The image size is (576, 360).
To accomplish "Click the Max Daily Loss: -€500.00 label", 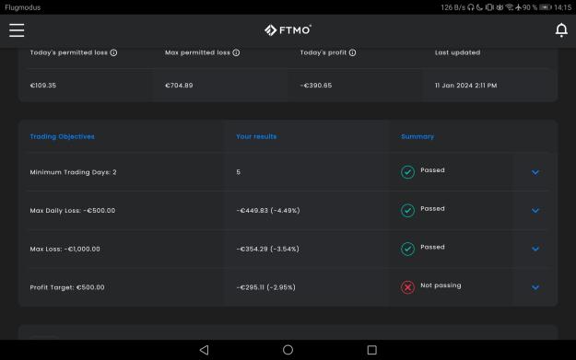I will tap(73, 210).
